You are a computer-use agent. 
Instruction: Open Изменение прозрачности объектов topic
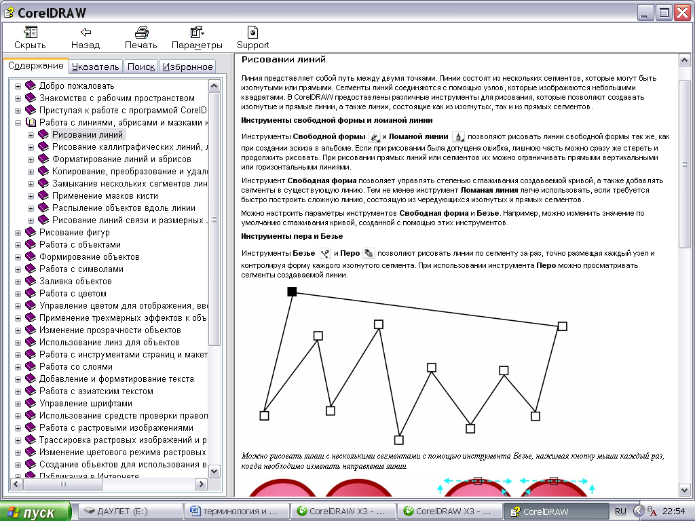[x=110, y=330]
